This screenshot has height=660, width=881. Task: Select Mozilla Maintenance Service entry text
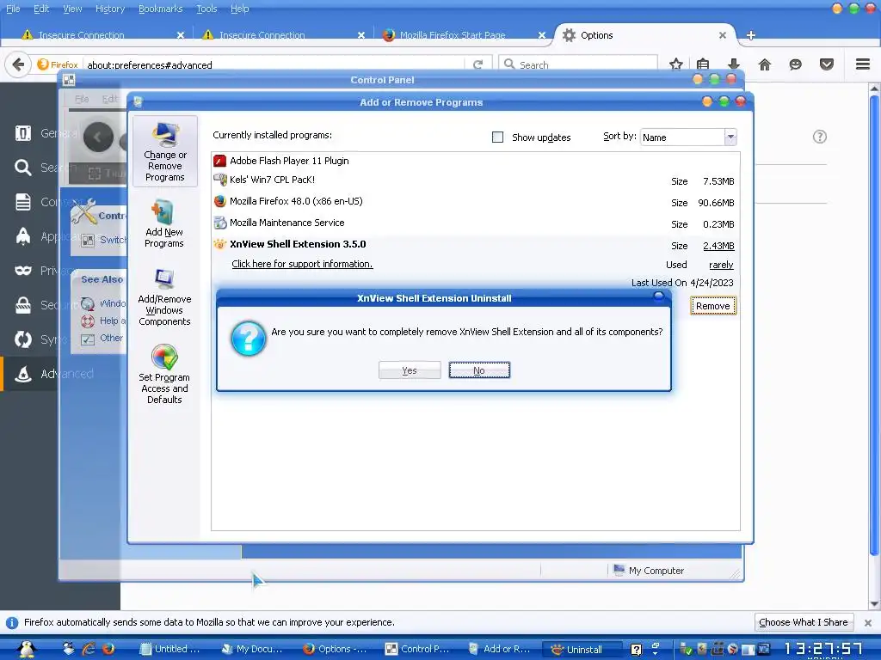point(287,223)
